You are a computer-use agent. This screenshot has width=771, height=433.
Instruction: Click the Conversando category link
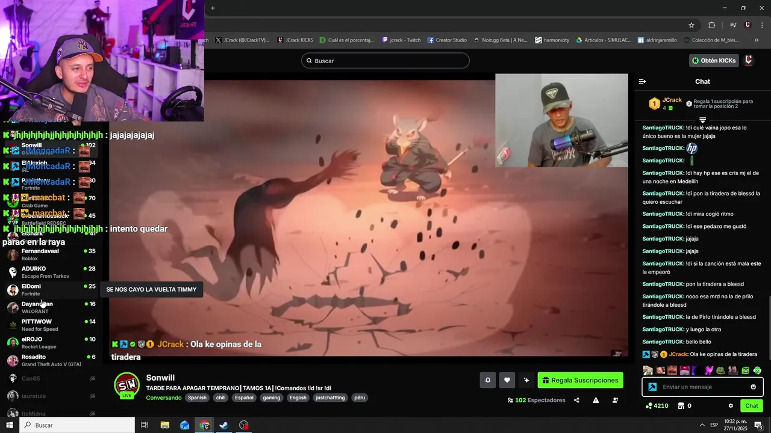(x=163, y=398)
